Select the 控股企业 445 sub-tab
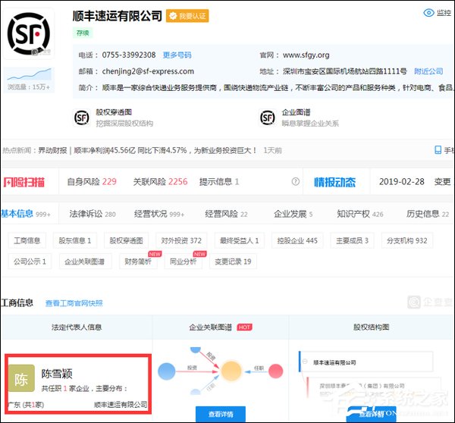455x423 pixels. (x=297, y=240)
